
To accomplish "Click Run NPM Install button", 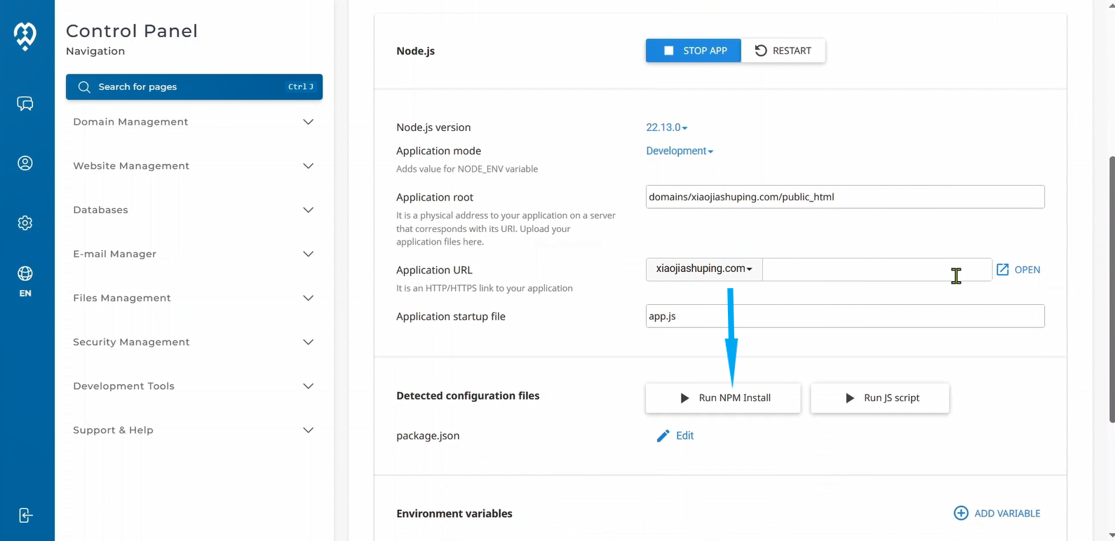I will pyautogui.click(x=722, y=398).
